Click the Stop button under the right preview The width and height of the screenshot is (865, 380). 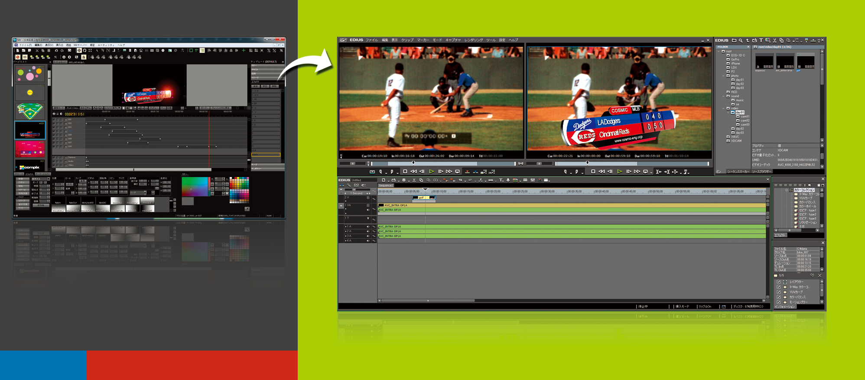[x=593, y=172]
